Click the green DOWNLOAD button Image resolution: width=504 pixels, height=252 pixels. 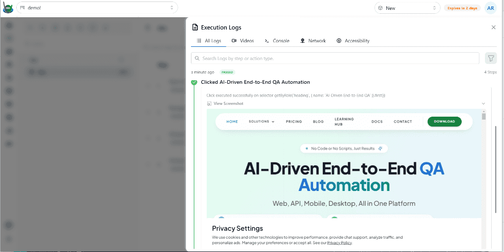click(444, 122)
